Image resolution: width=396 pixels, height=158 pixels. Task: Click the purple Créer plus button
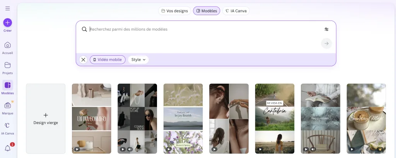click(x=8, y=22)
